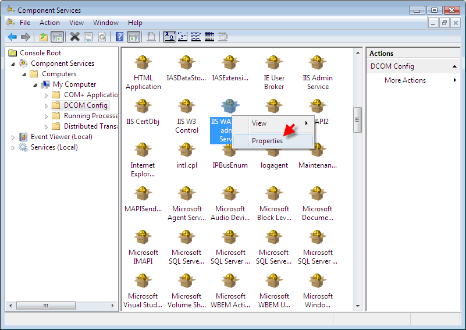This screenshot has height=330, width=466.
Task: Select the IIS Admin Service item
Action: point(318,73)
